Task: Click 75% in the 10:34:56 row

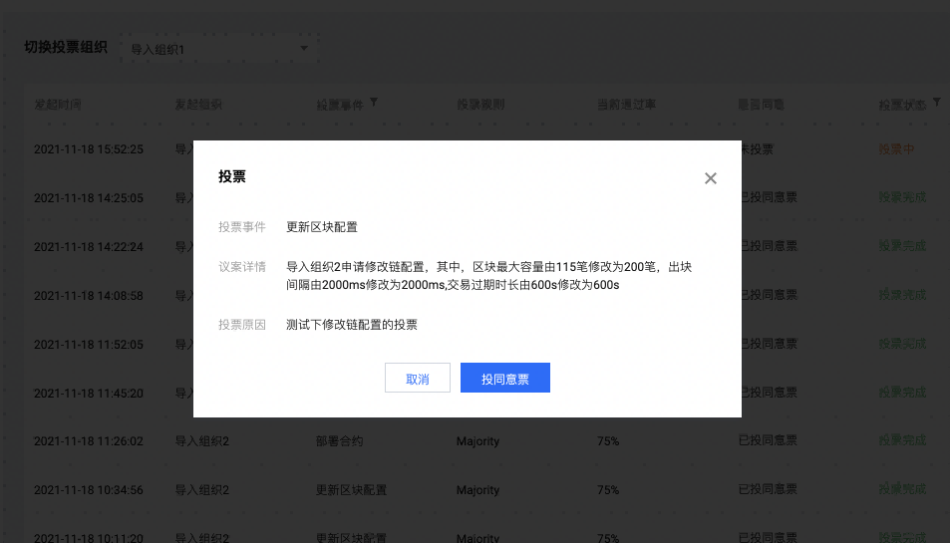Action: coord(608,489)
